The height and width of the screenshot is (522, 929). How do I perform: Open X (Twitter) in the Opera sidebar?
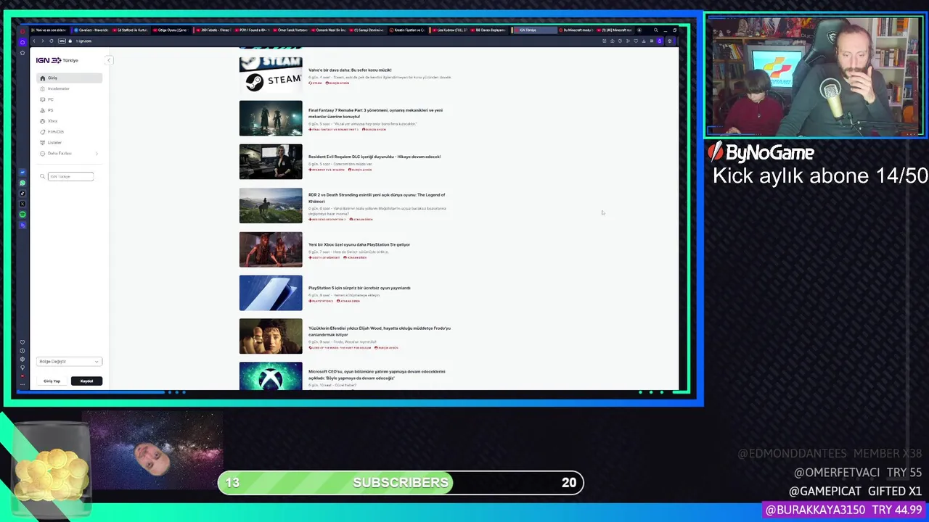coord(22,204)
